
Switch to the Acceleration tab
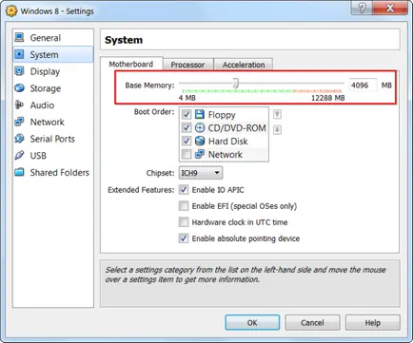(244, 65)
